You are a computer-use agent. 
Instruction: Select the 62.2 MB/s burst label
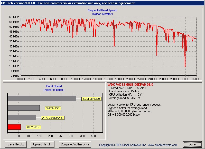(x=34, y=127)
